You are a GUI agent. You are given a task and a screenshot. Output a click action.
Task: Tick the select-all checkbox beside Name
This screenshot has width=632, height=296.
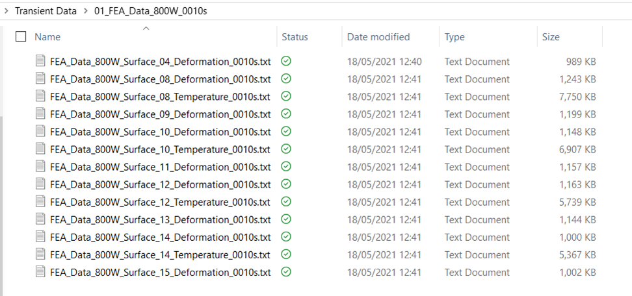coord(21,37)
